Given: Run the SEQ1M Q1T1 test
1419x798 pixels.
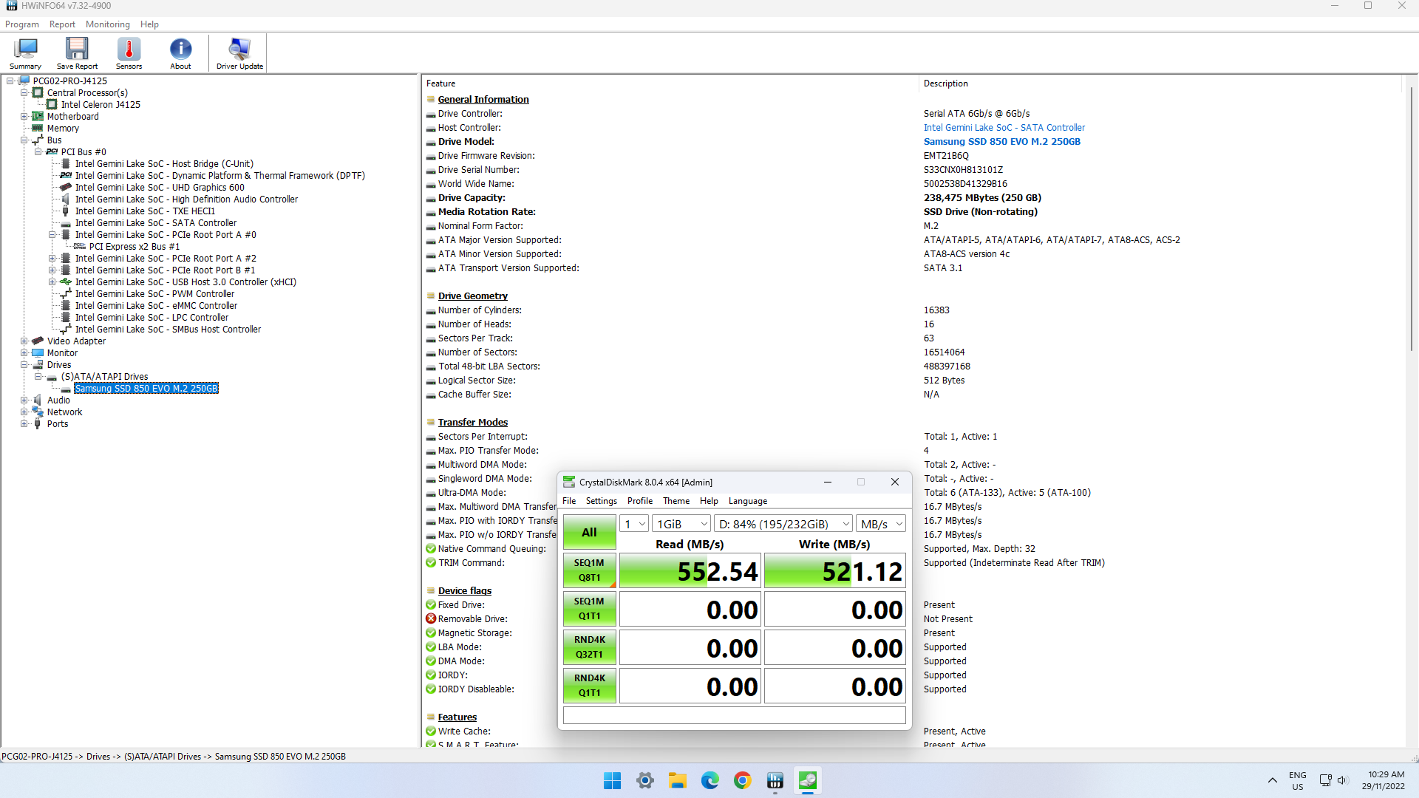Looking at the screenshot, I should (x=589, y=609).
